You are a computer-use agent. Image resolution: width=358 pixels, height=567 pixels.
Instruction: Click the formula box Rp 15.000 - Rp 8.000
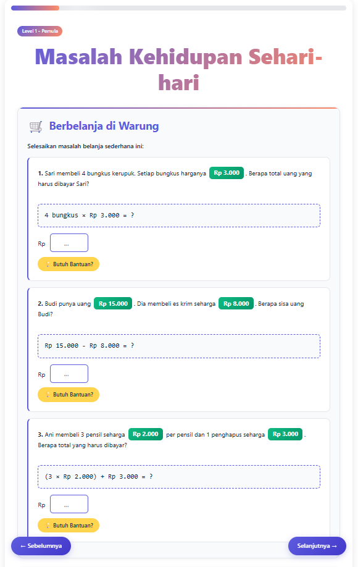pos(179,346)
